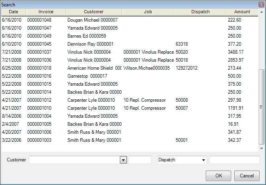Select the Gamestop 0000017 row
This screenshot has height=185, width=266.
(130, 76)
